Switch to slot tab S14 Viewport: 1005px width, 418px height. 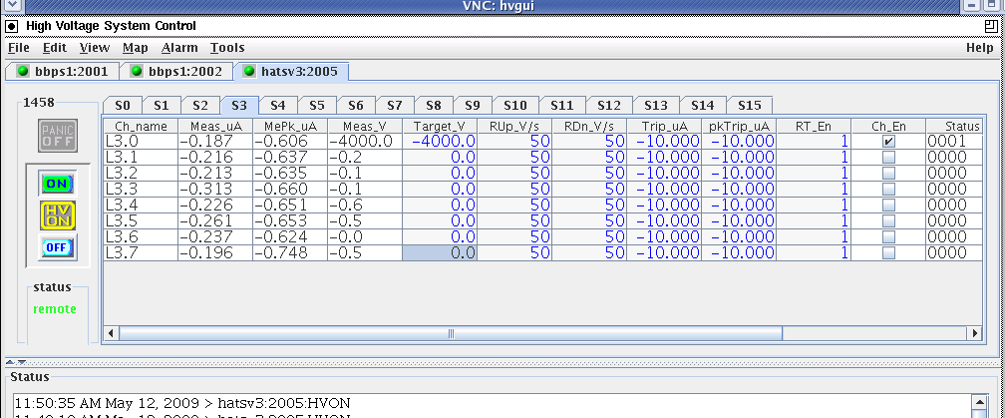pos(703,106)
